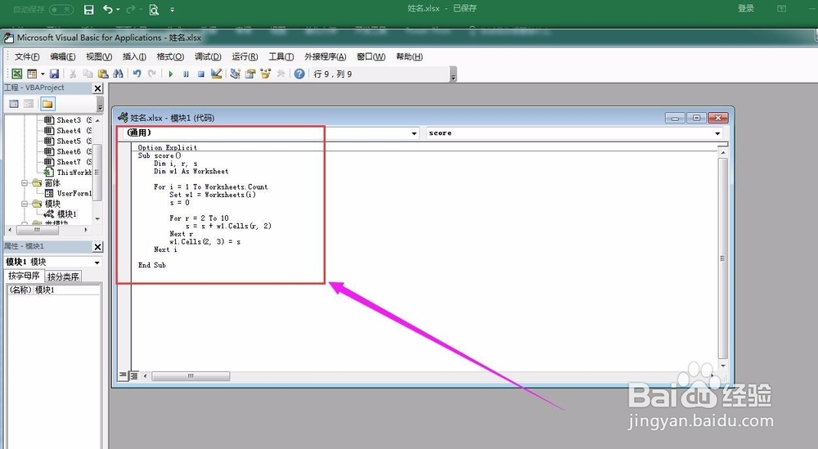Image resolution: width=818 pixels, height=449 pixels.
Task: Click the code window horizontal scrollbar thumb
Action: pyautogui.click(x=191, y=376)
